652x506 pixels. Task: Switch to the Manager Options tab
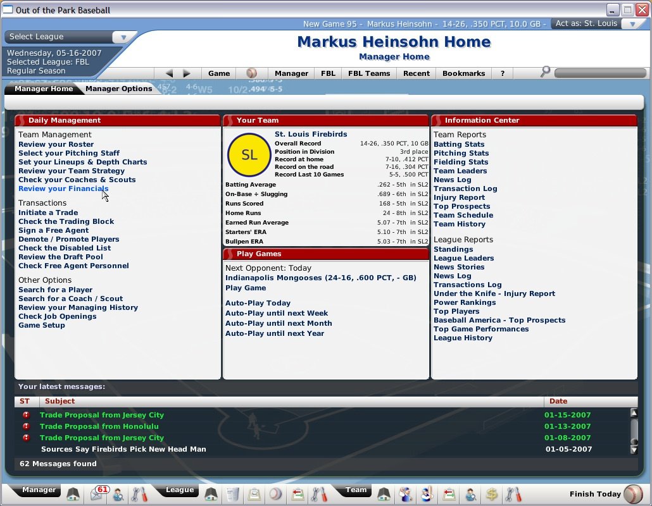pyautogui.click(x=118, y=89)
